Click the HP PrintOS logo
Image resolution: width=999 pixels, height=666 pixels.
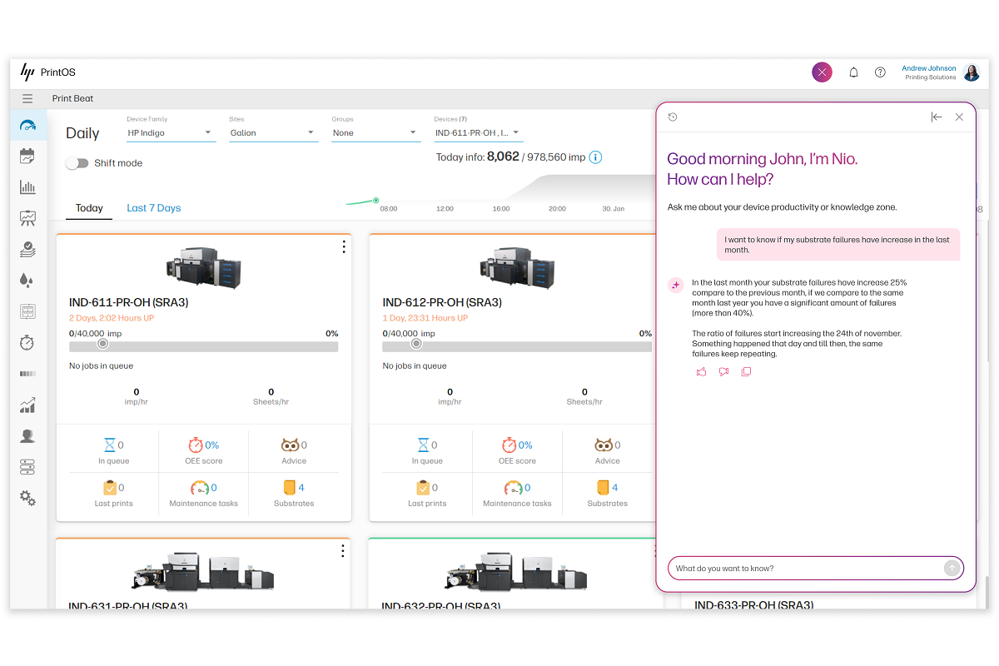pyautogui.click(x=47, y=72)
